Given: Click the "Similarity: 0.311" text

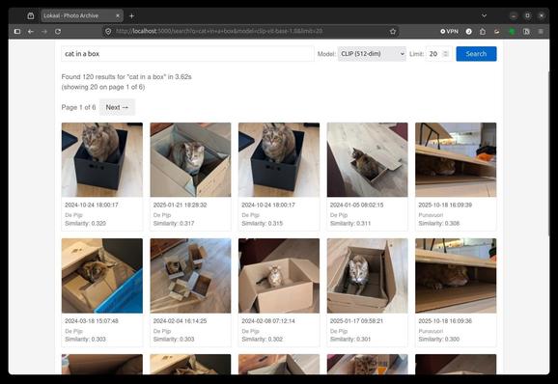Looking at the screenshot, I should coord(350,223).
